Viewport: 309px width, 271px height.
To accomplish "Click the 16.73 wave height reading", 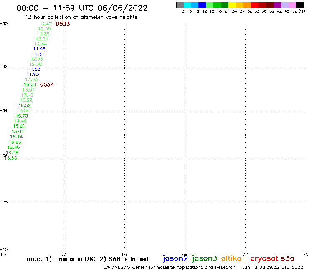I will click(x=22, y=116).
